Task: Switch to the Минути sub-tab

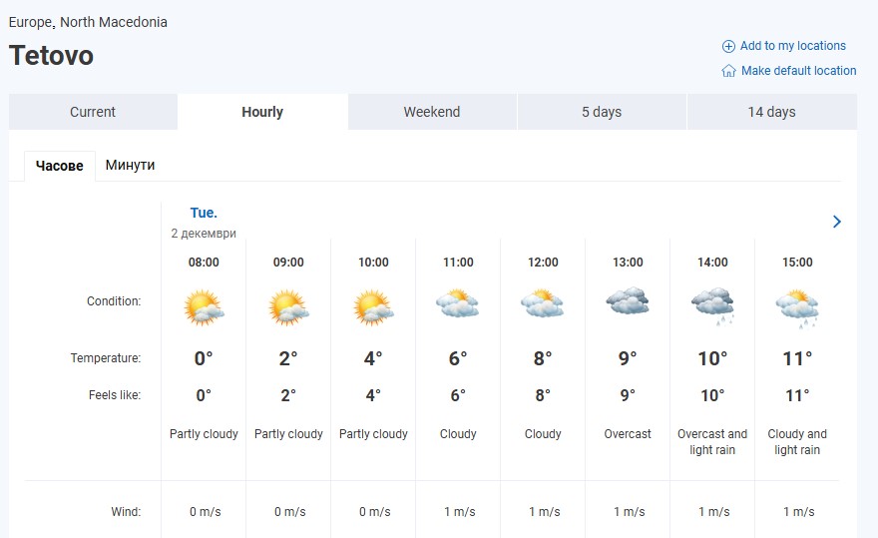Action: tap(130, 165)
